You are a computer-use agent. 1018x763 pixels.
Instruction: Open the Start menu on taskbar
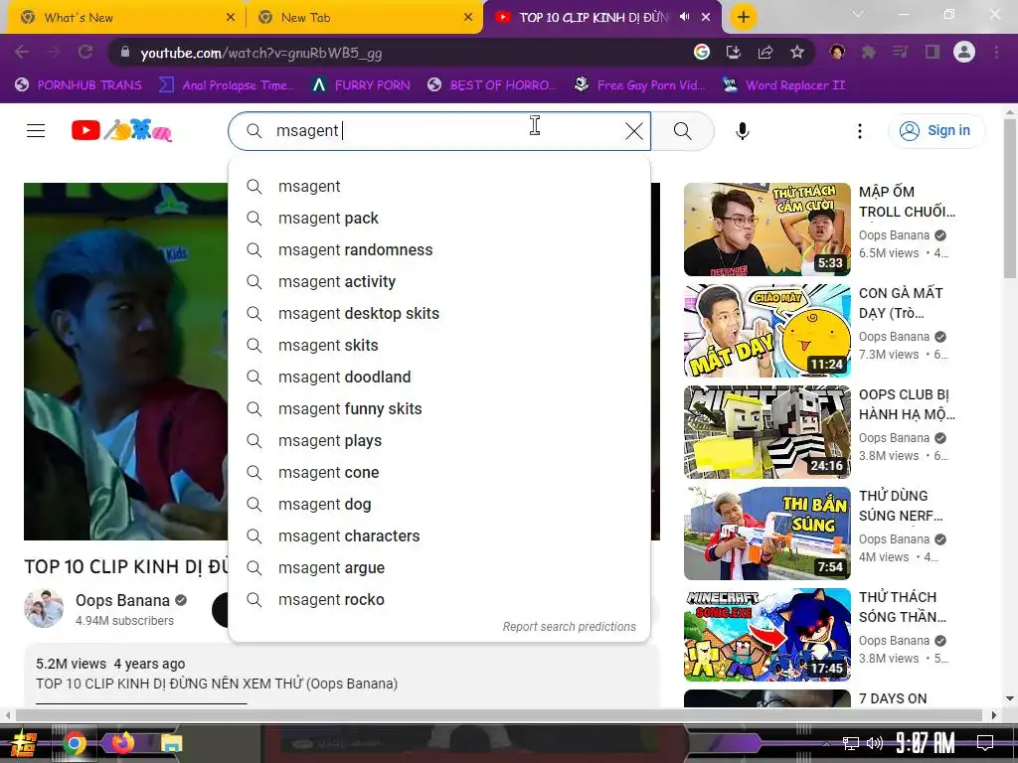click(24, 743)
